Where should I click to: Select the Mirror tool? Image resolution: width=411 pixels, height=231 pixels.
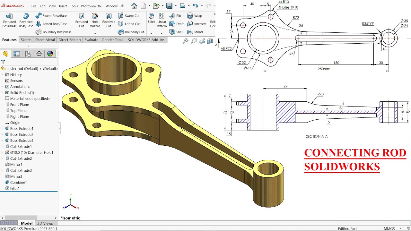click(x=195, y=32)
